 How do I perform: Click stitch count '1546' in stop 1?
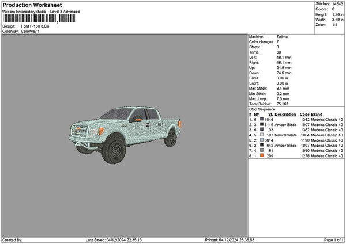pyautogui.click(x=269, y=119)
